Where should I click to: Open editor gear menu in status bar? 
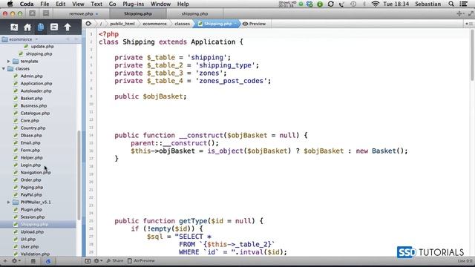coord(97,260)
